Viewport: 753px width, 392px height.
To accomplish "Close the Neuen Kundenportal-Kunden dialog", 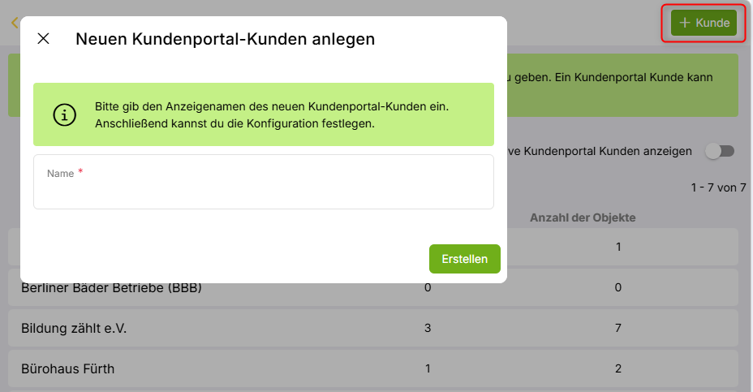I will click(x=44, y=39).
